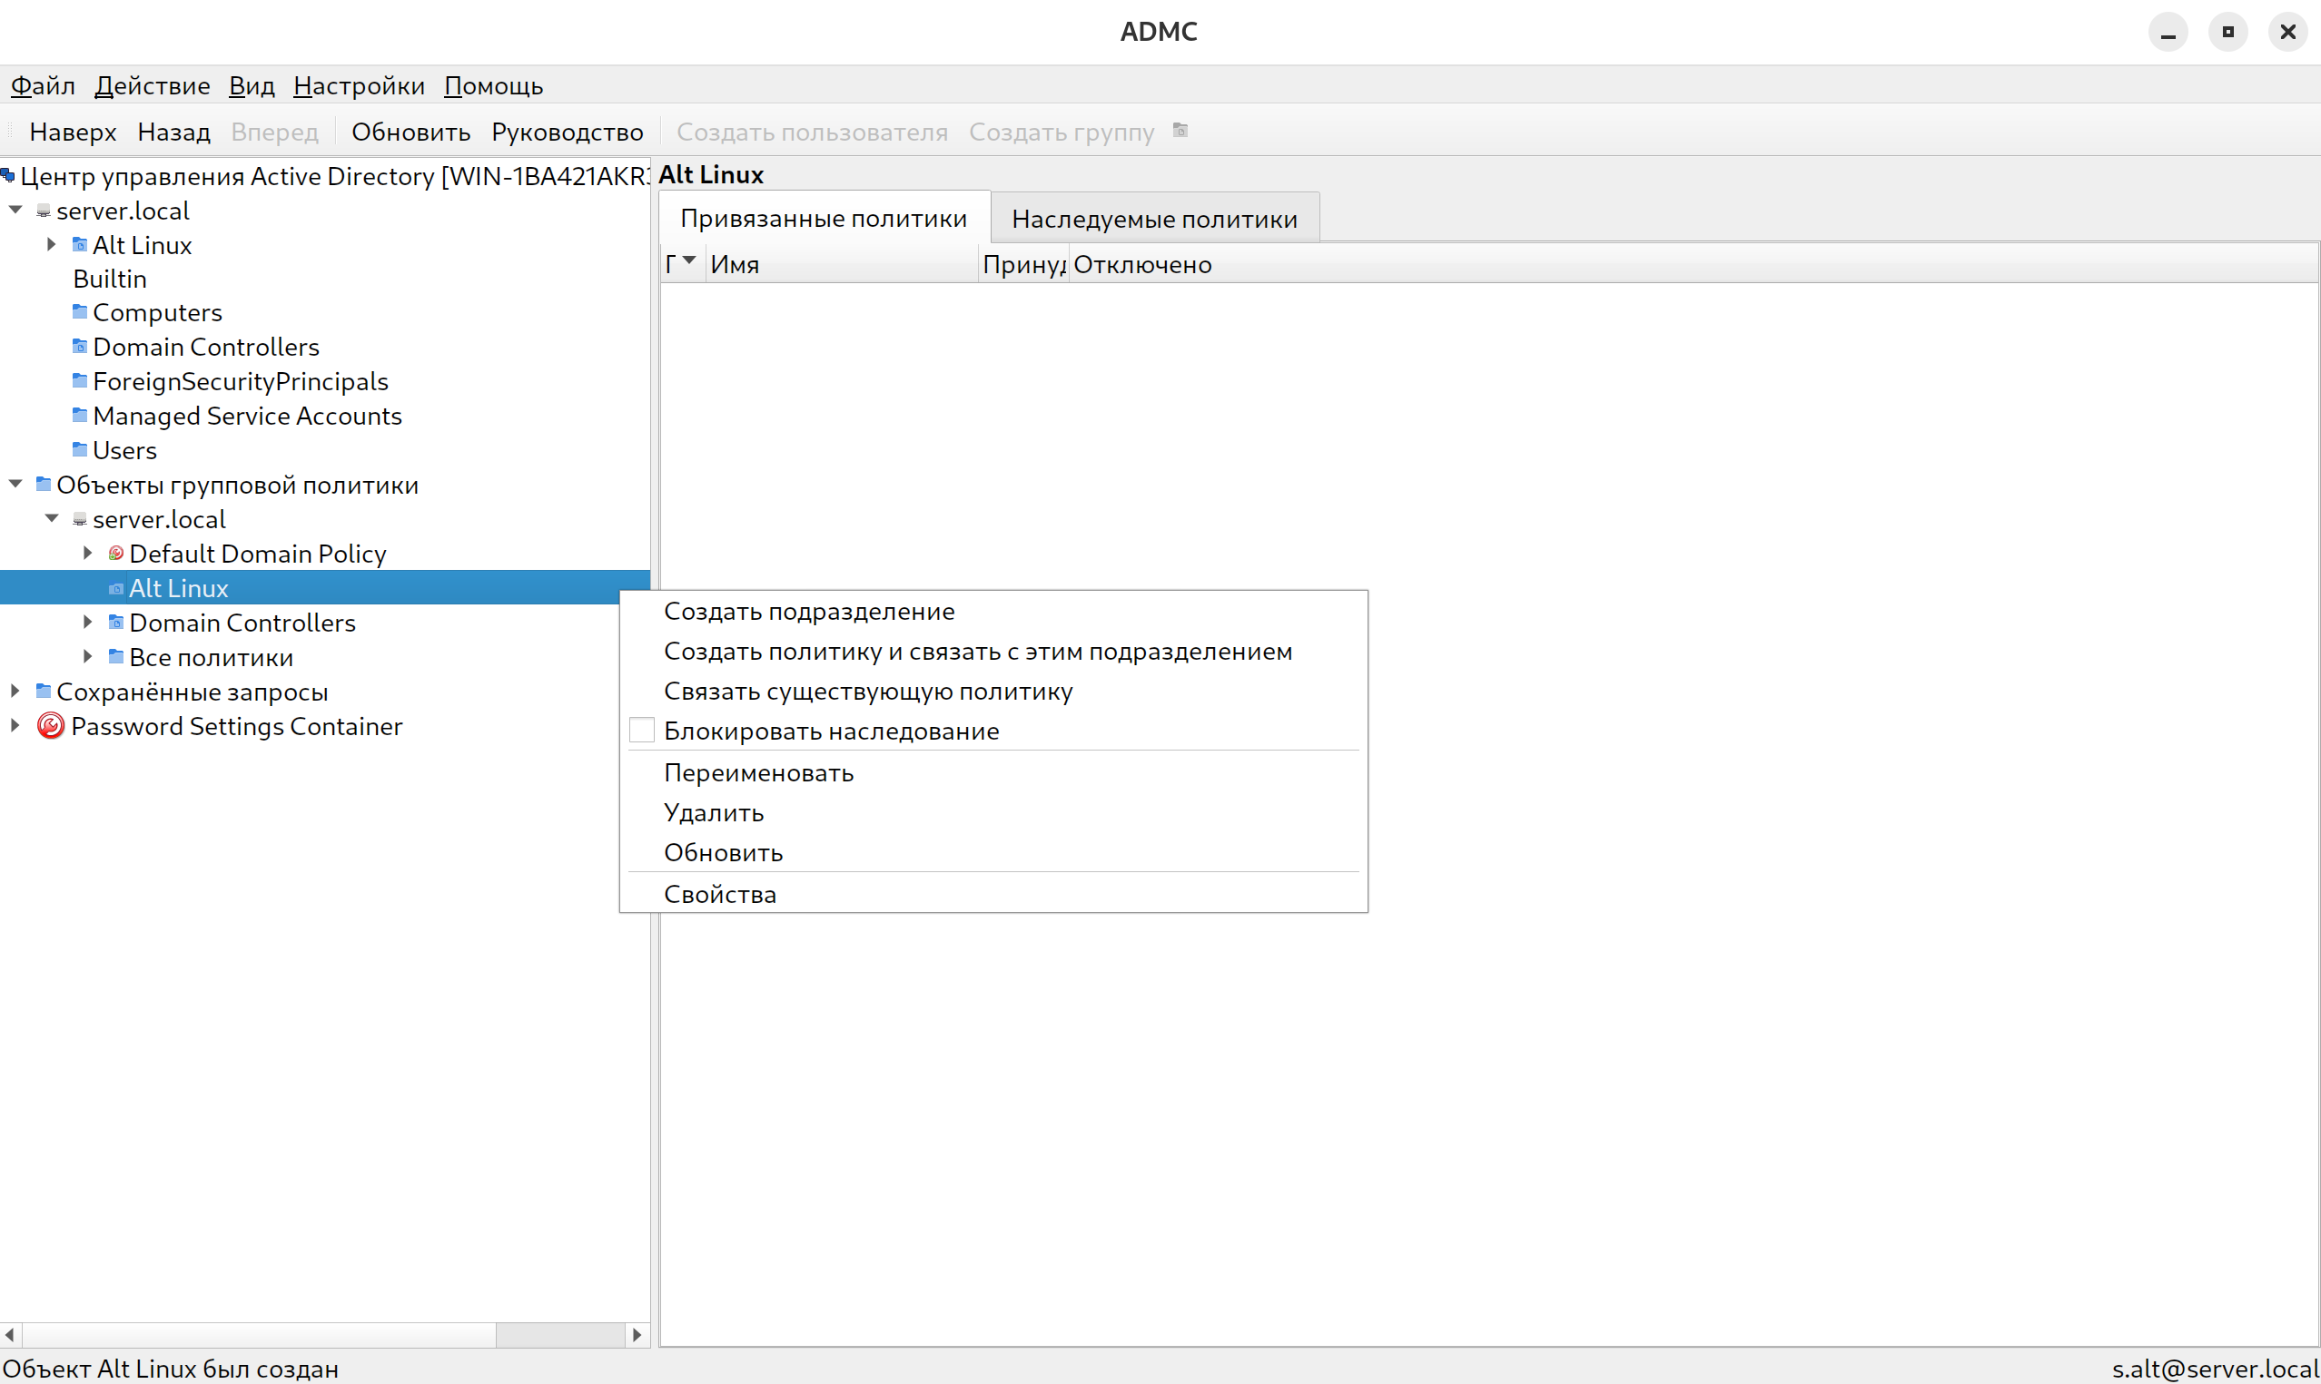Select Связать существующую политику menu entry
This screenshot has width=2321, height=1384.
click(x=867, y=691)
